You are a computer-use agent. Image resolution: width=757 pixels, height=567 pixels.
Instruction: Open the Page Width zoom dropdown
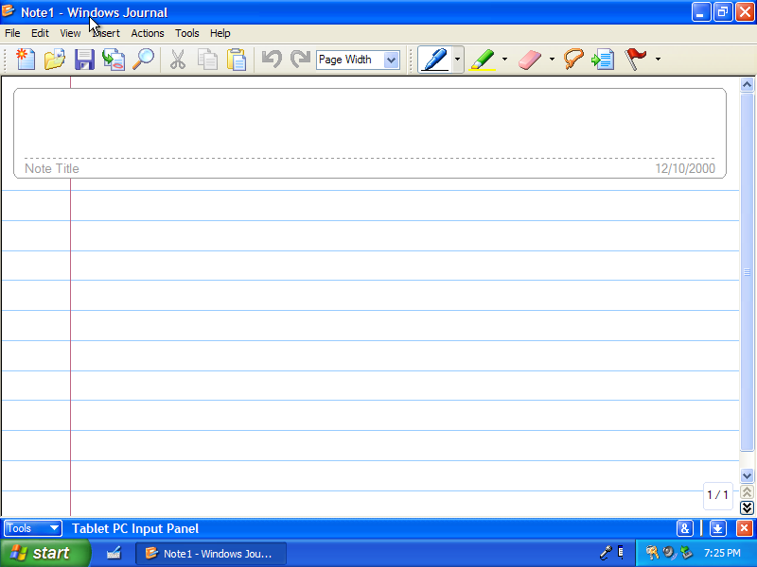coord(392,60)
